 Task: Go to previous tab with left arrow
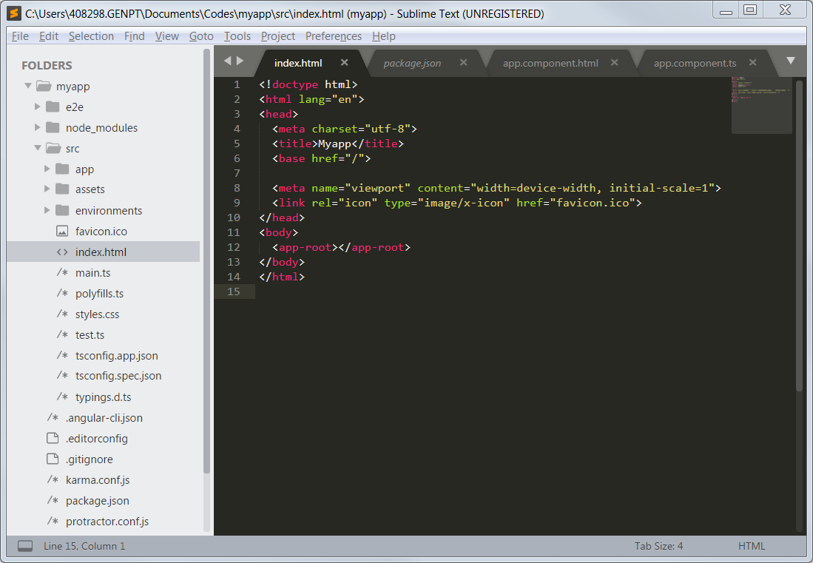(227, 61)
